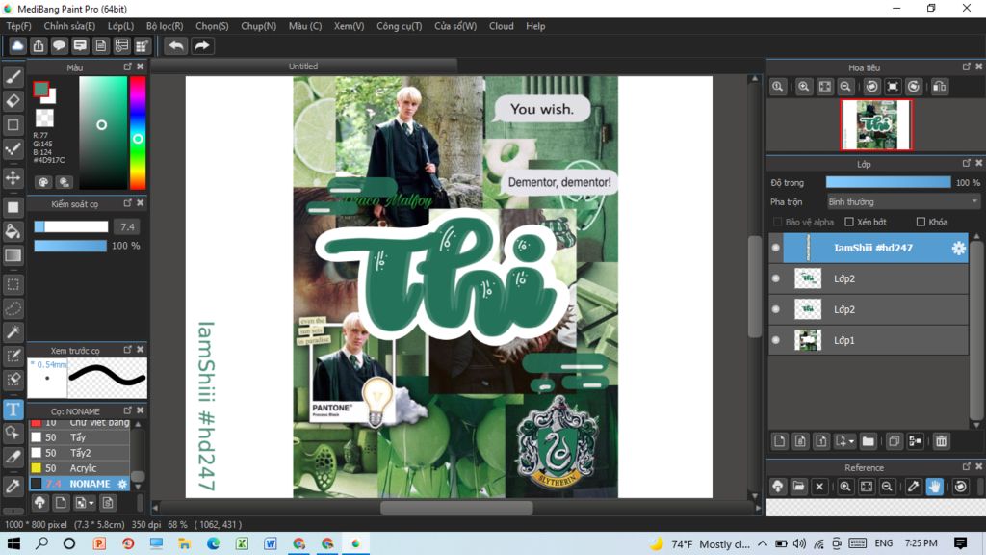
Task: Zoom out within the Navigator panel
Action: click(845, 87)
